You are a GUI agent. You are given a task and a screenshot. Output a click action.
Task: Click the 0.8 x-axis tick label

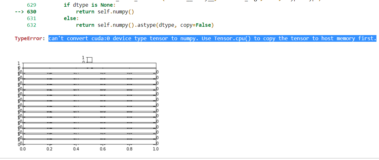click(x=129, y=149)
